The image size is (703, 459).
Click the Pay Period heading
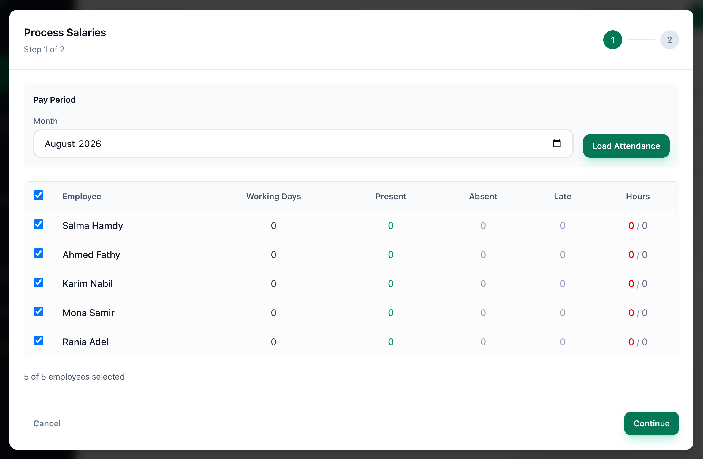tap(54, 100)
